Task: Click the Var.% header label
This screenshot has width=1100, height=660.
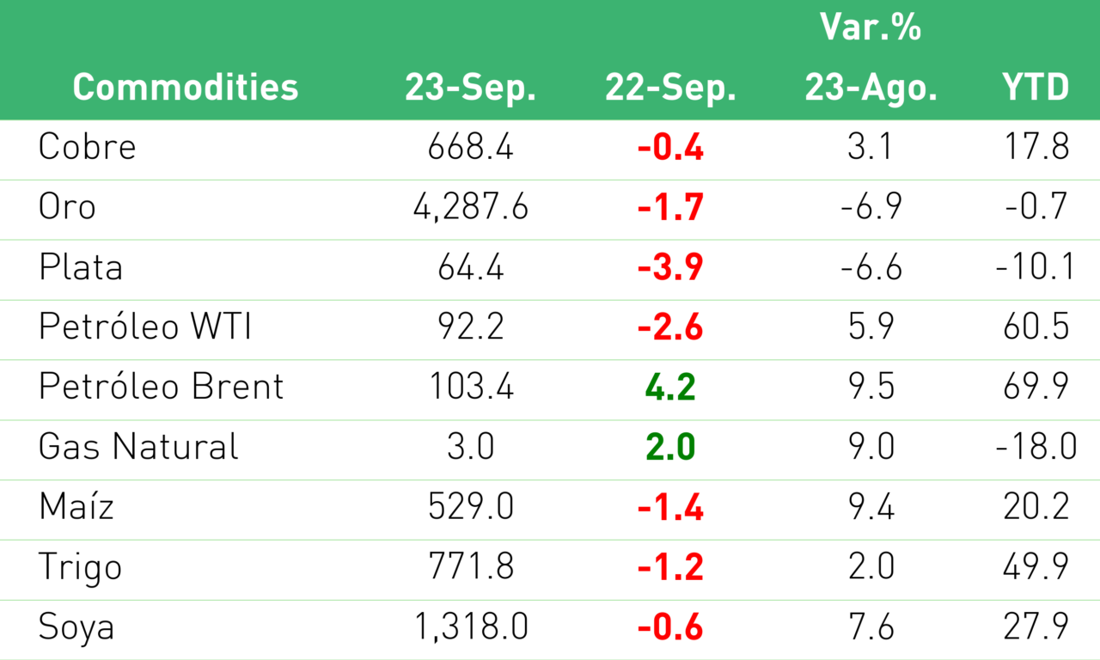Action: [x=871, y=27]
